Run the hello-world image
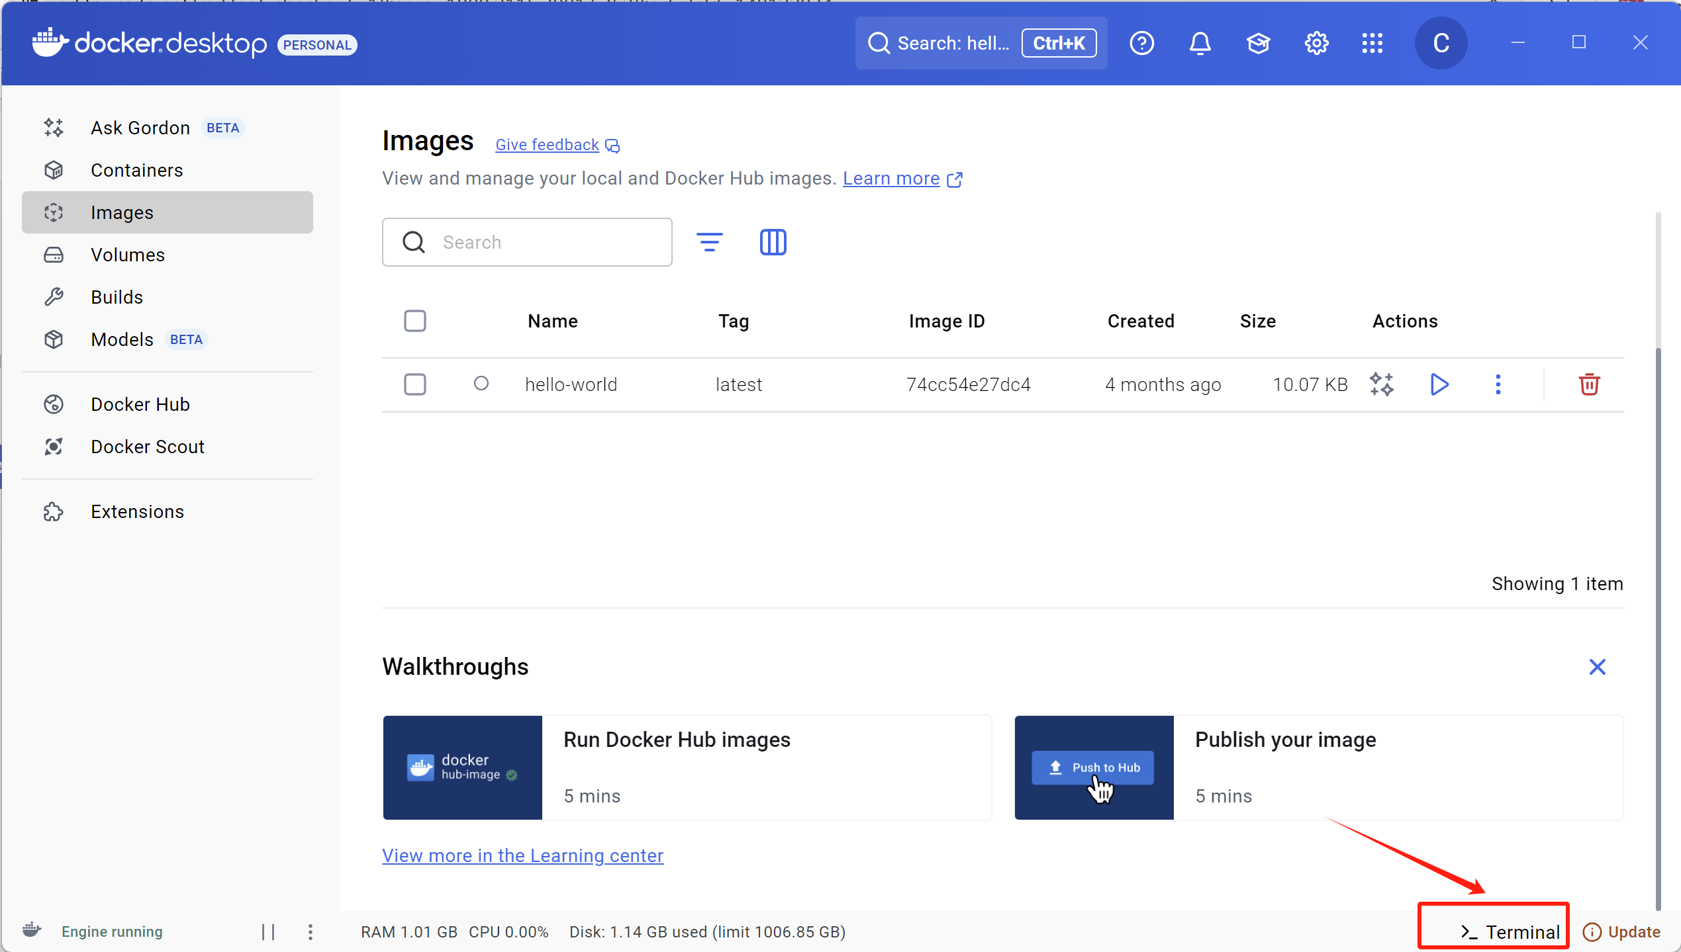Viewport: 1681px width, 952px height. (1439, 384)
